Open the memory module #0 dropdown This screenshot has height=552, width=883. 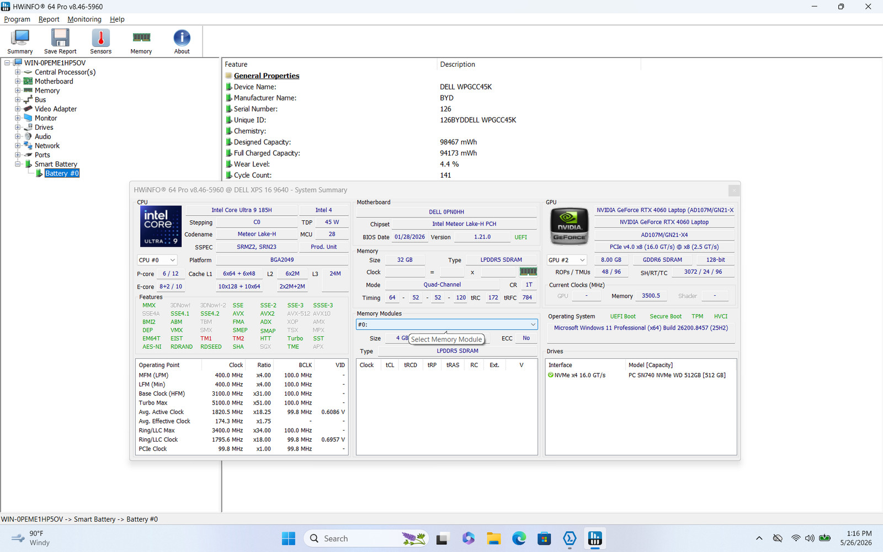[447, 325]
